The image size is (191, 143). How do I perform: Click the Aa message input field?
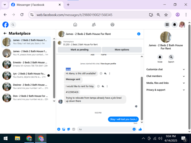pos(105,129)
